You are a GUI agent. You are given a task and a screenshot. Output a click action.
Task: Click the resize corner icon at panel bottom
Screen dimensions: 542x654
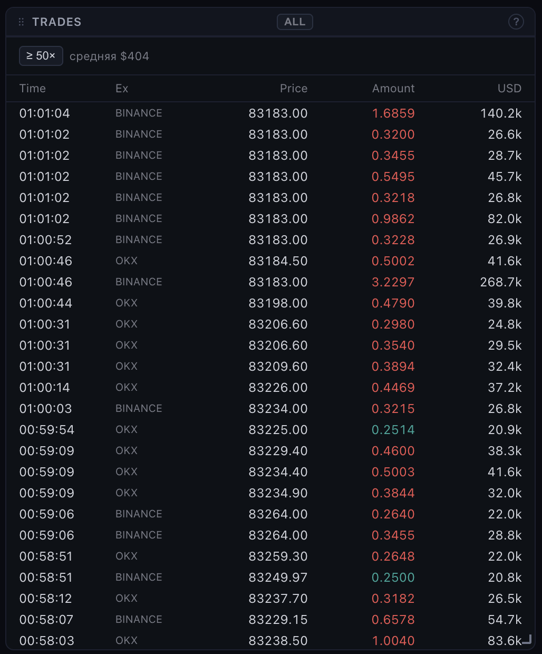coord(527,640)
